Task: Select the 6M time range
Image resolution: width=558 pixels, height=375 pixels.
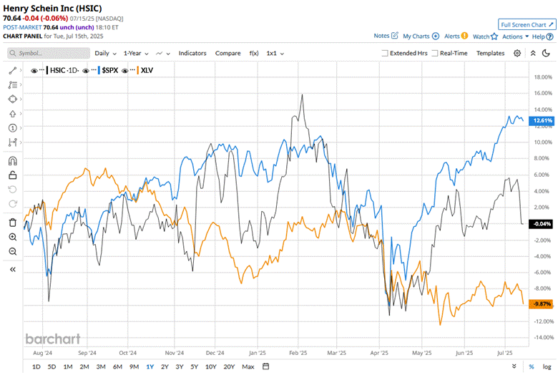Action: (117, 366)
